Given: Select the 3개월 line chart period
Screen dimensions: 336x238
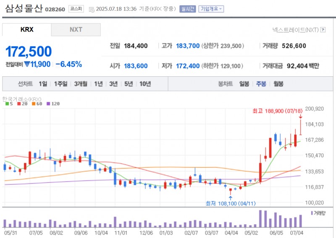Looking at the screenshot, I should coord(81,84).
